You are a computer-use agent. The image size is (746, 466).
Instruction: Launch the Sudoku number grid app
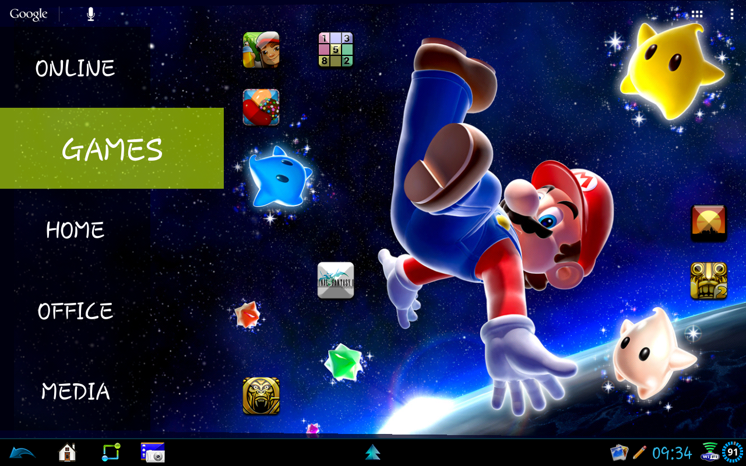coord(336,50)
